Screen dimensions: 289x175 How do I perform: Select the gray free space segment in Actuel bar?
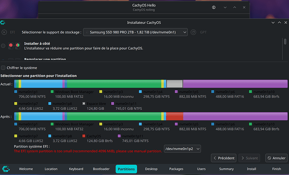tap(174, 84)
